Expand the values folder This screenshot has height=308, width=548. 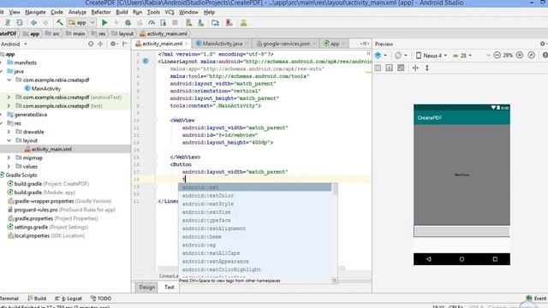9,167
